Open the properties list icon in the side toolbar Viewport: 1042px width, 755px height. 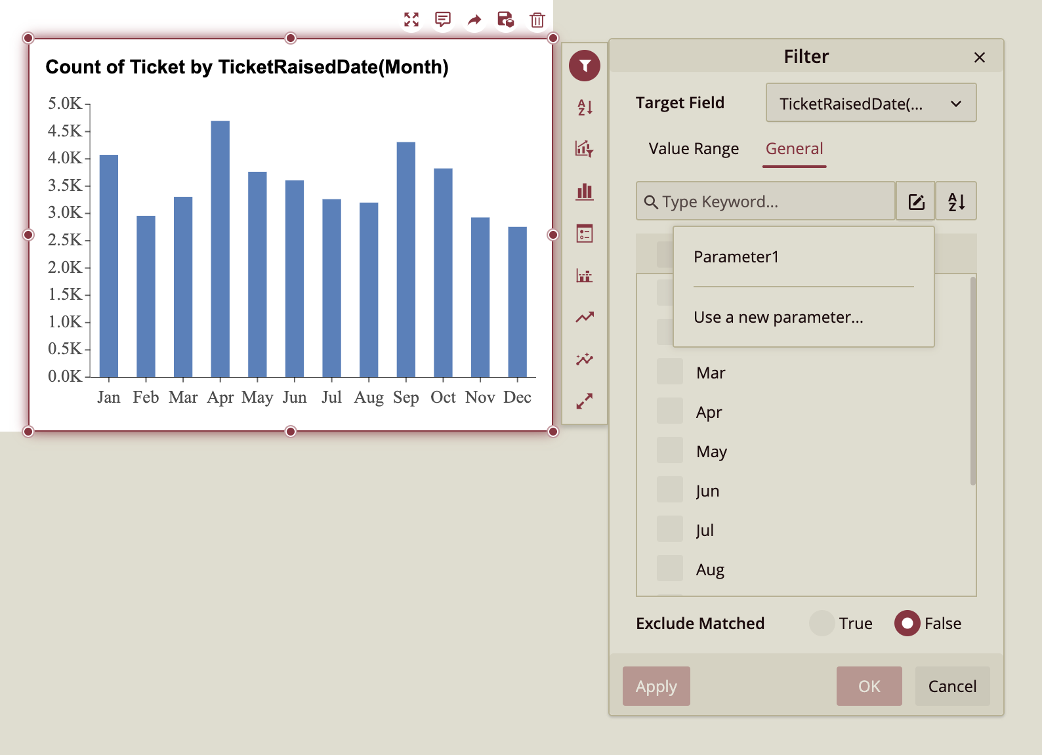pyautogui.click(x=585, y=233)
